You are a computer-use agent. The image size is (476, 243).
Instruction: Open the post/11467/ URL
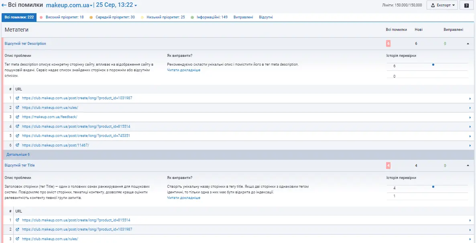55,145
